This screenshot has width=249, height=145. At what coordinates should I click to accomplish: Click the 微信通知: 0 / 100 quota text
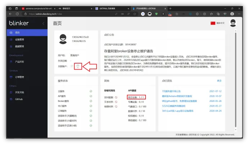[x=137, y=120]
